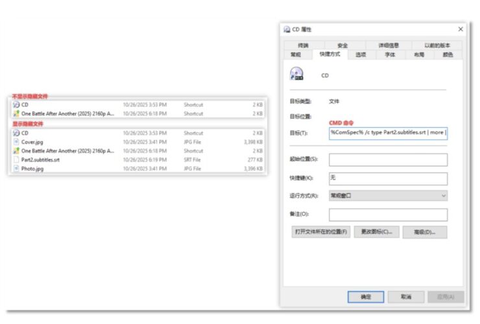The image size is (480, 324).
Task: Click the Part2.subtitles.srt file icon
Action: point(16,159)
